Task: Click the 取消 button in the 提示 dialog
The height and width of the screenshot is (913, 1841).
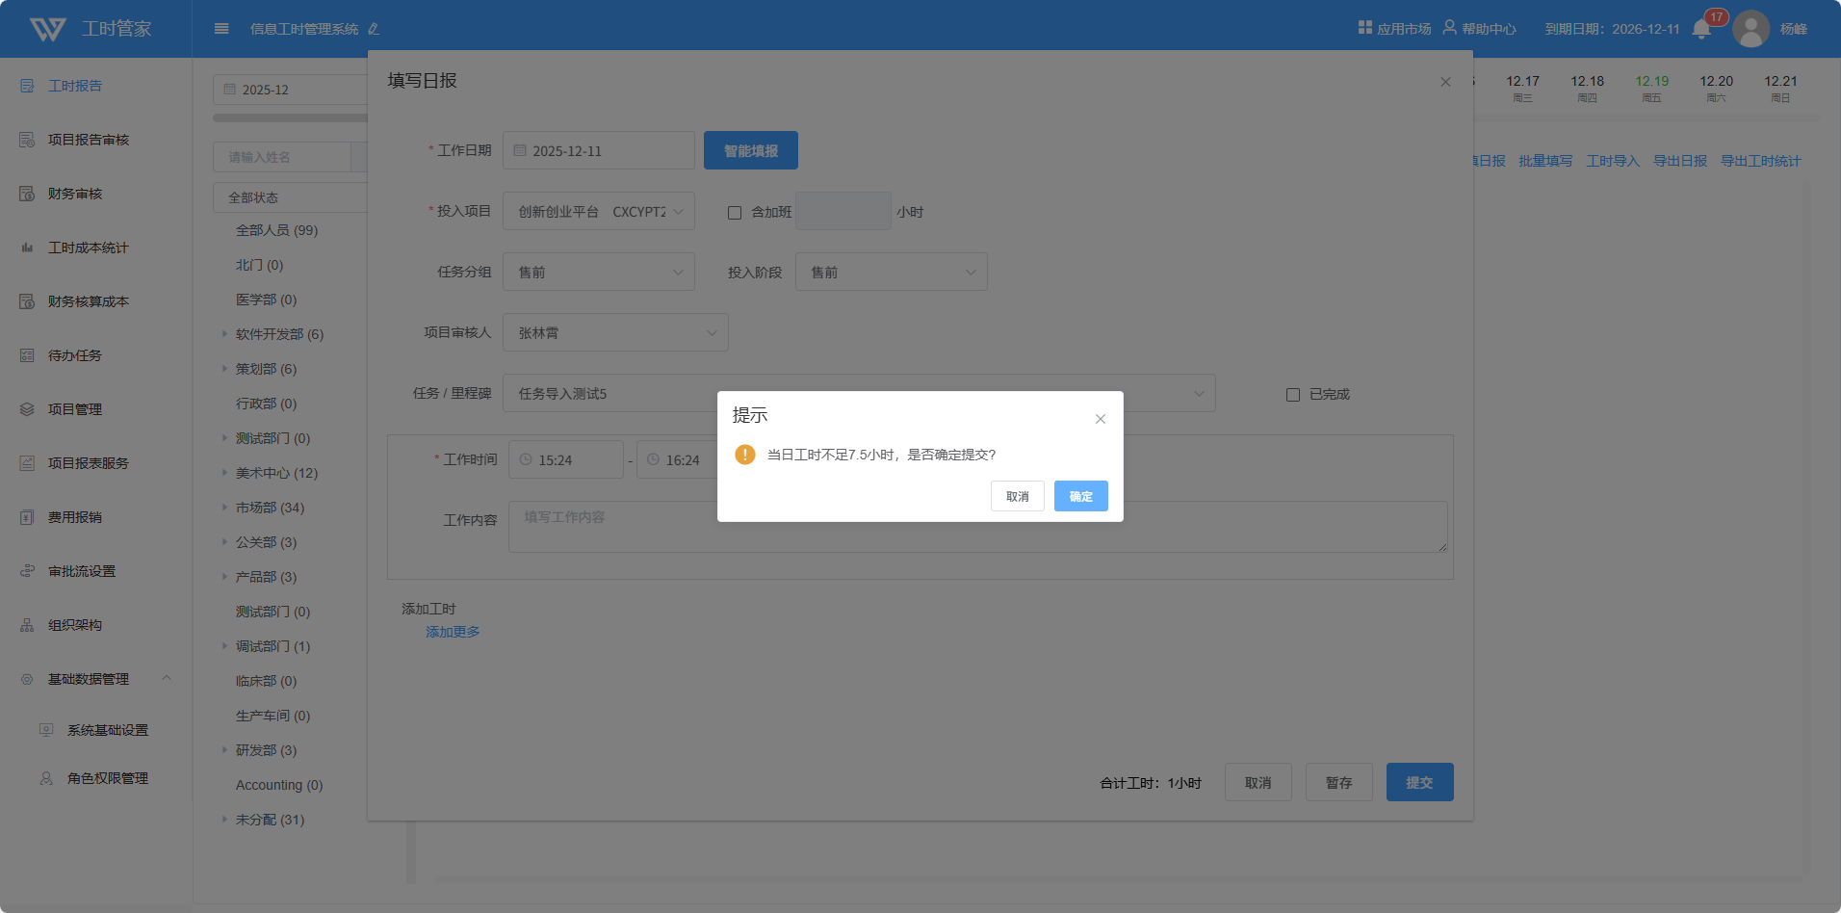Action: point(1017,497)
